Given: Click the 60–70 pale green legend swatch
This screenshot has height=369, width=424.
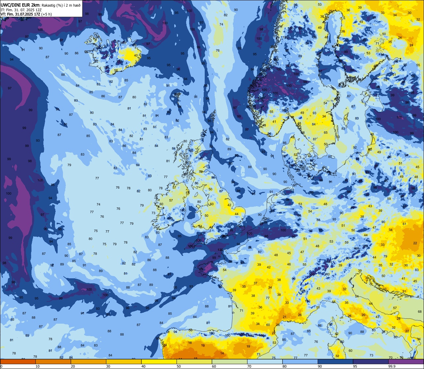Looking at the screenshot, I should click(x=230, y=361).
